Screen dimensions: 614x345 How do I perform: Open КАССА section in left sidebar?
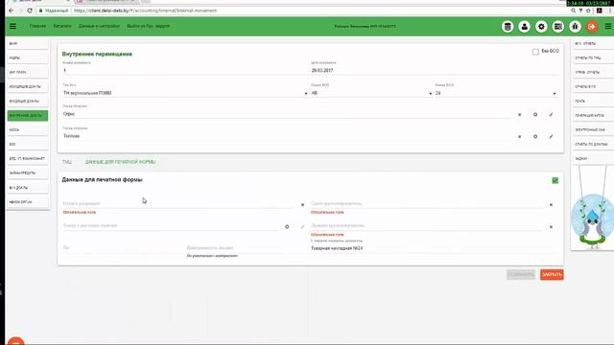click(x=28, y=130)
